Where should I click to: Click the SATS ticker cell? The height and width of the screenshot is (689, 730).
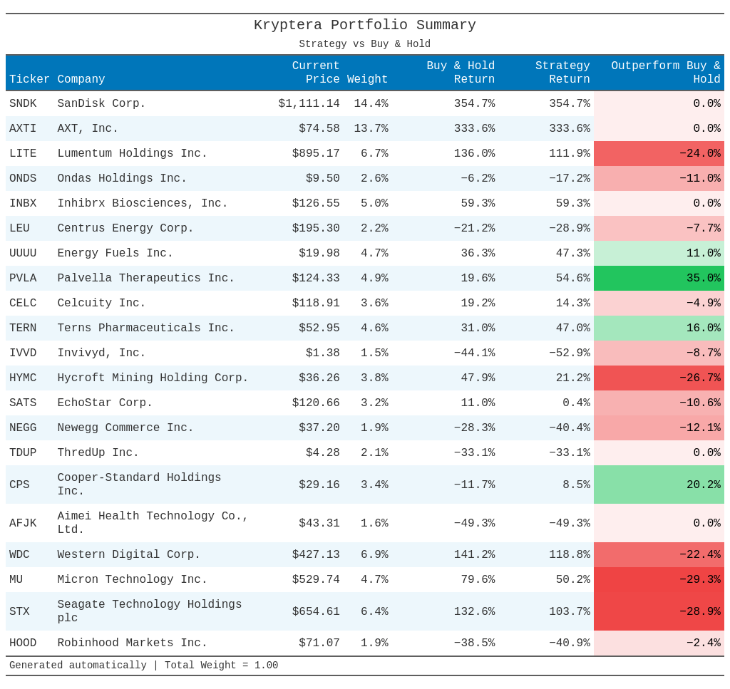coord(23,403)
